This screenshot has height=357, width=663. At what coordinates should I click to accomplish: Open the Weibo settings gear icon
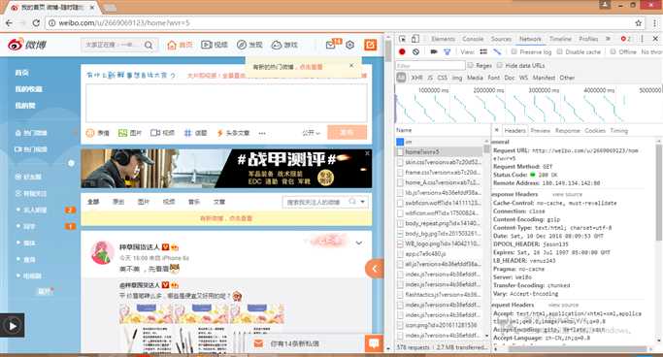[350, 45]
